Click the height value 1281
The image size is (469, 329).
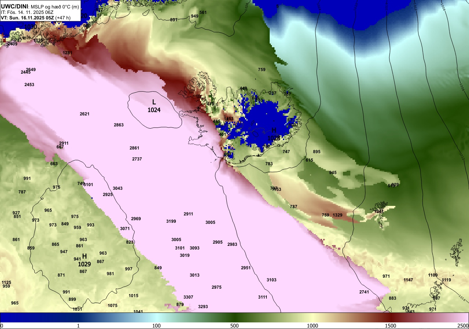coord(67,53)
